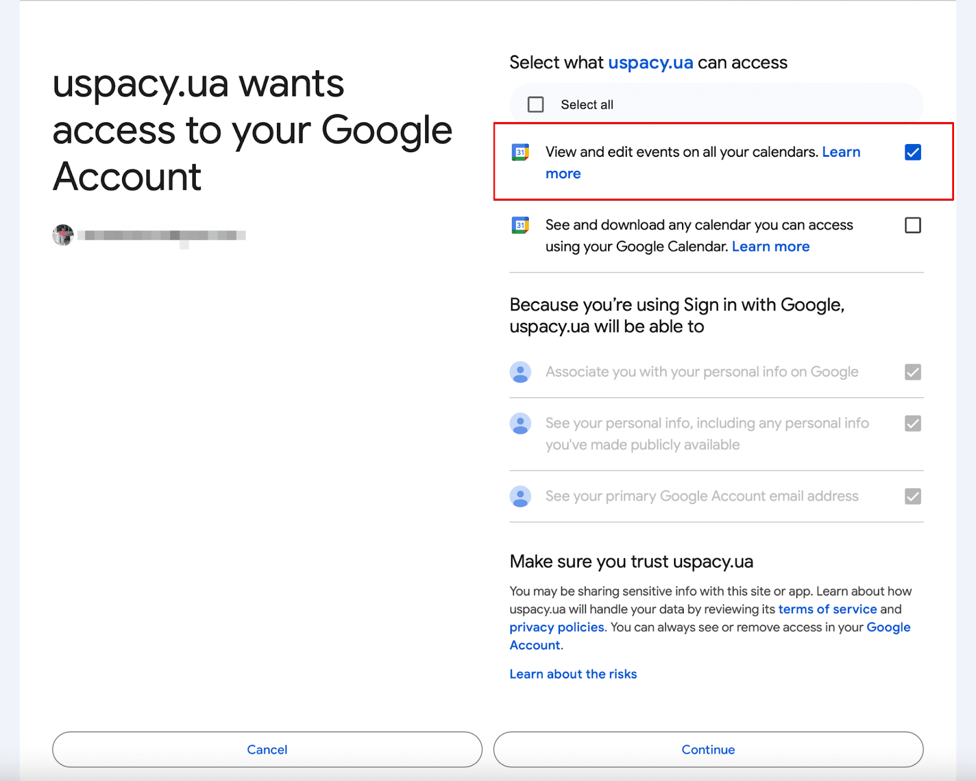The image size is (976, 781).
Task: Open the terms of service link
Action: (827, 609)
